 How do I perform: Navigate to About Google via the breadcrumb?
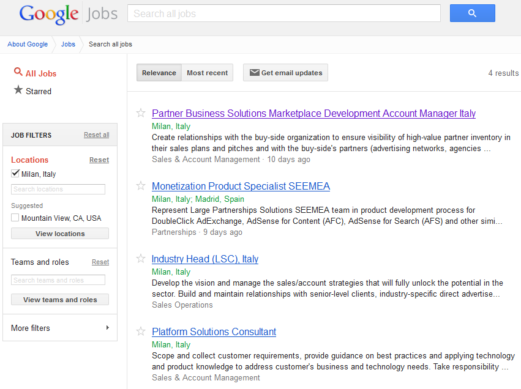[27, 44]
